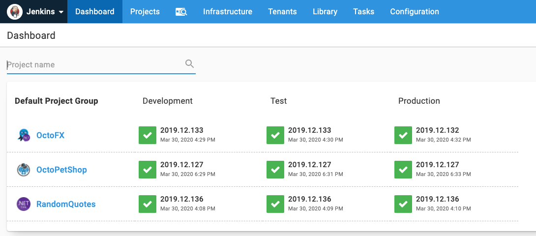
Task: Click the OctoPetShop project logo
Action: pyautogui.click(x=24, y=170)
